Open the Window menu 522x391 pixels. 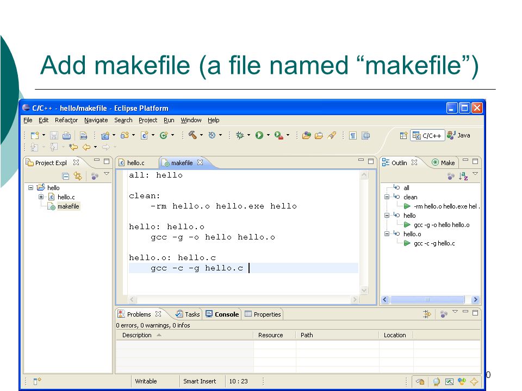point(191,120)
